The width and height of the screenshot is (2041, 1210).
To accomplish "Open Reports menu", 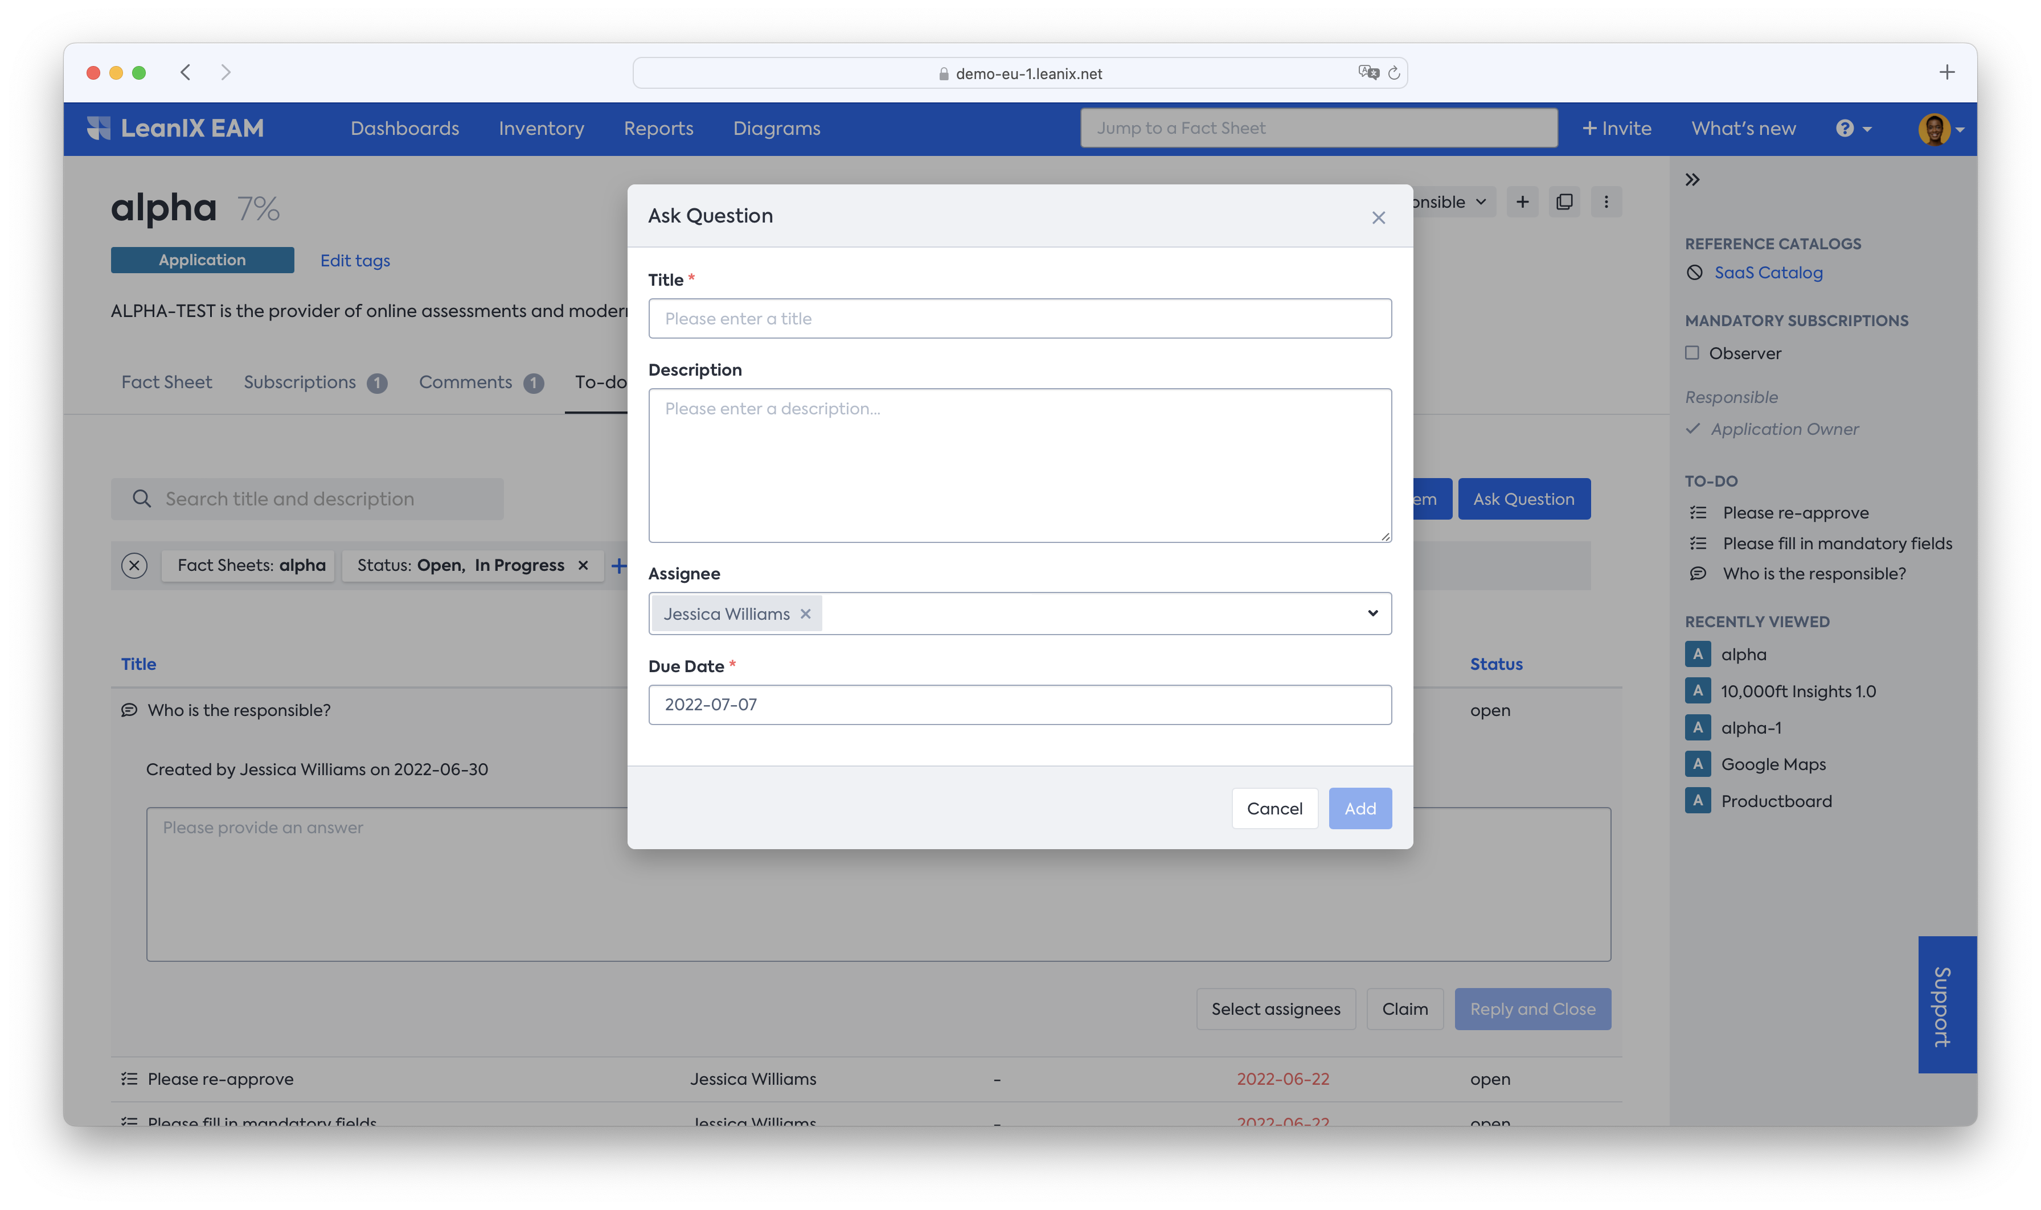I will click(x=658, y=129).
